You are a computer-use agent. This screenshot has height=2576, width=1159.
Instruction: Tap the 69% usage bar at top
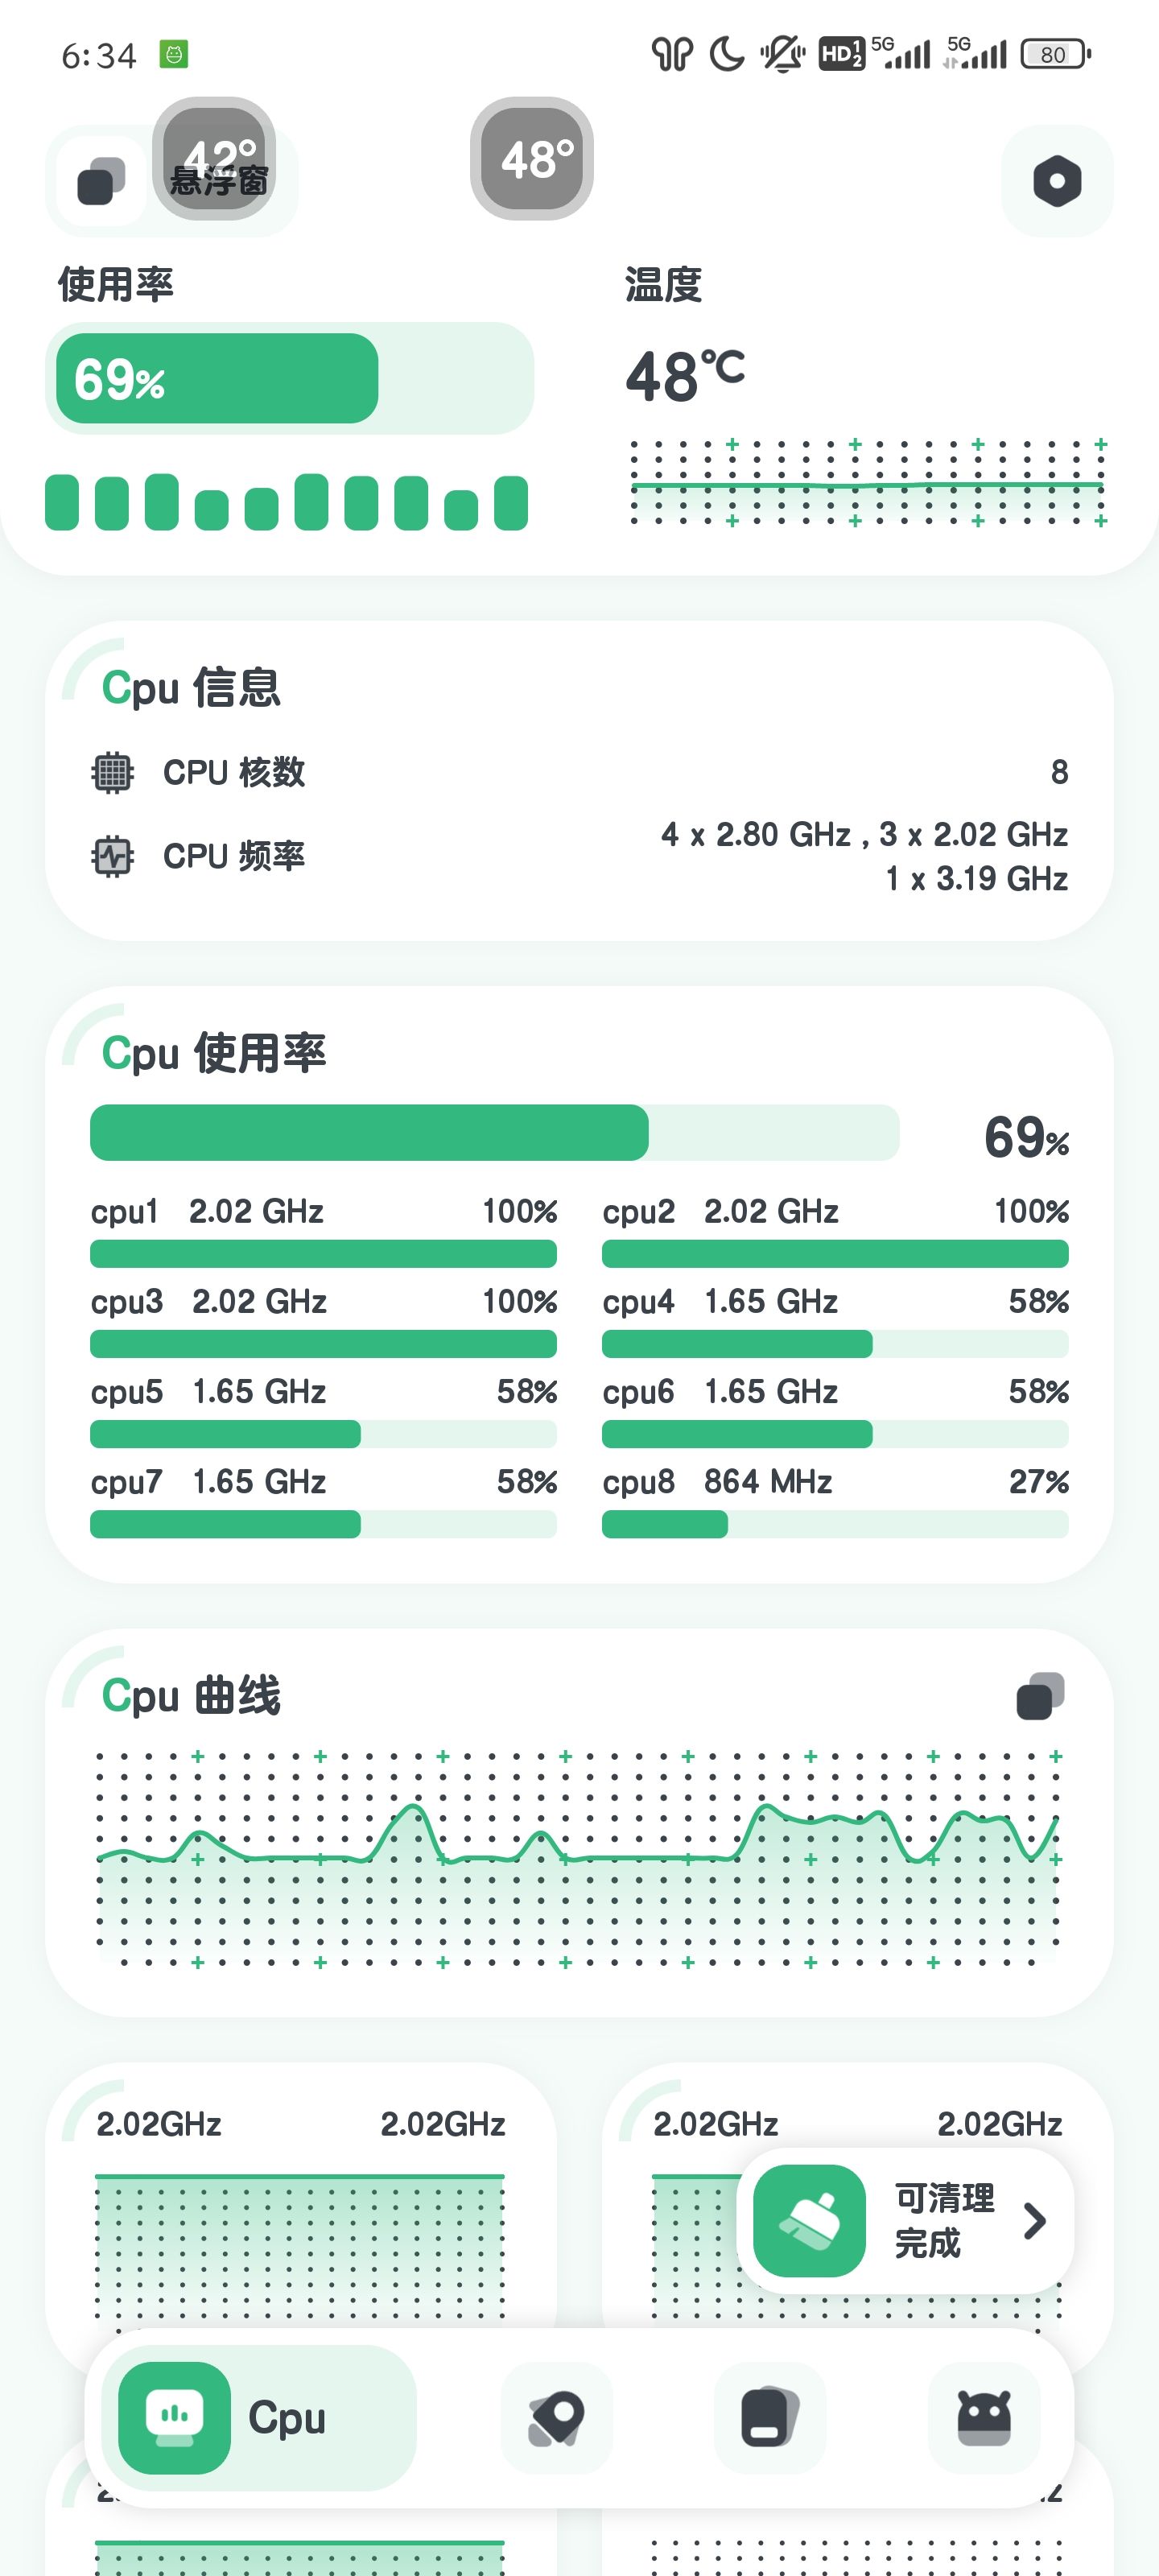tap(290, 378)
